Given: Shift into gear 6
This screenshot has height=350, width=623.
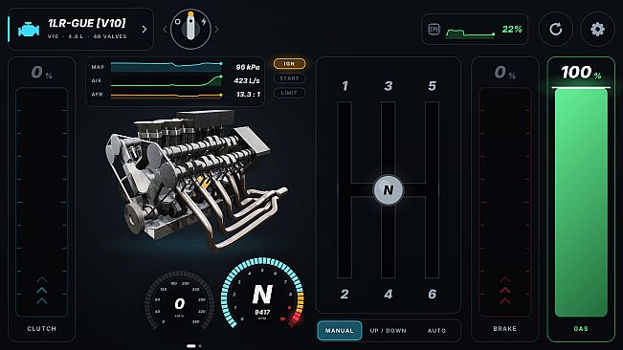Looking at the screenshot, I should point(433,294).
